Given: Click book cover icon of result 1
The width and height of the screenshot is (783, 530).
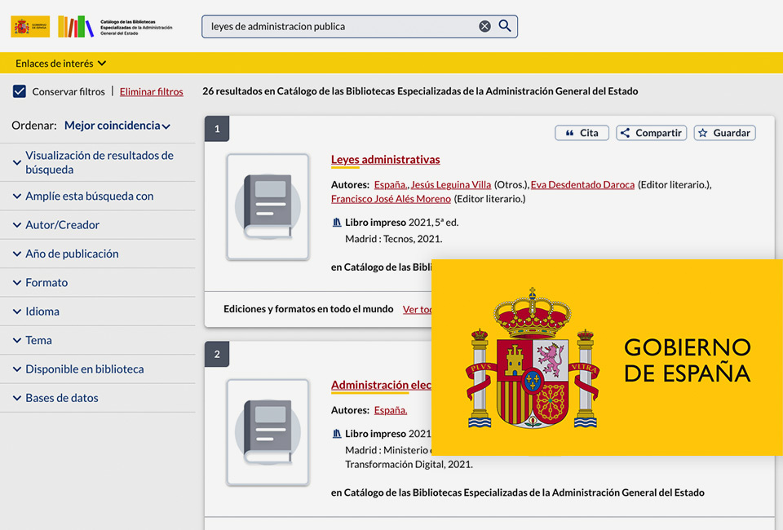Looking at the screenshot, I should tap(268, 207).
